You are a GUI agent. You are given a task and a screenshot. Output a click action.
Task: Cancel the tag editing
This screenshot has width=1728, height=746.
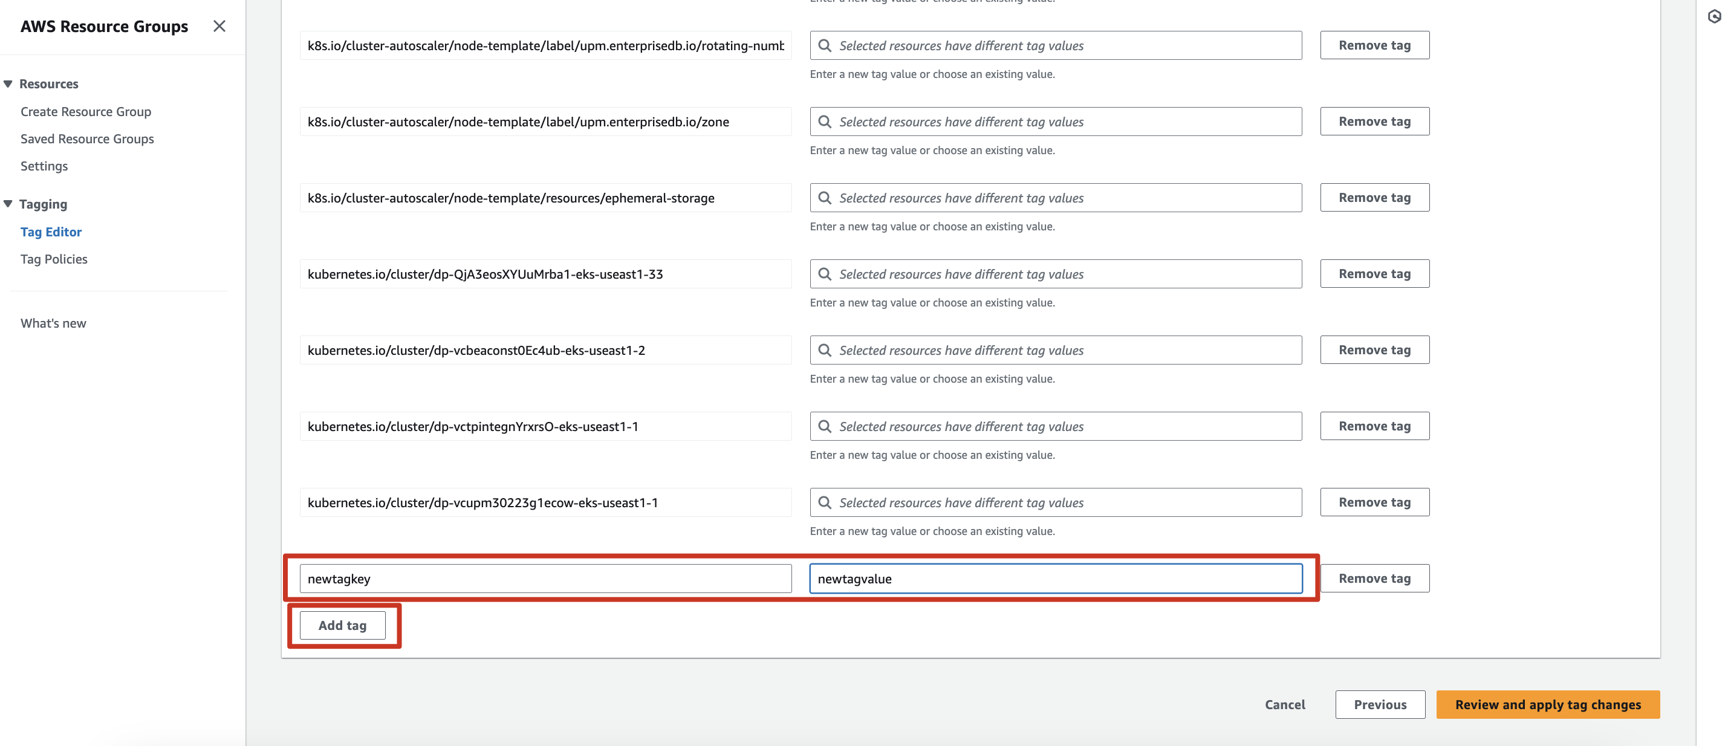1285,704
